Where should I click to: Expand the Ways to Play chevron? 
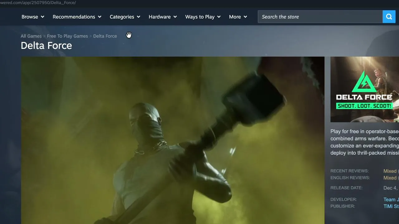coord(219,17)
